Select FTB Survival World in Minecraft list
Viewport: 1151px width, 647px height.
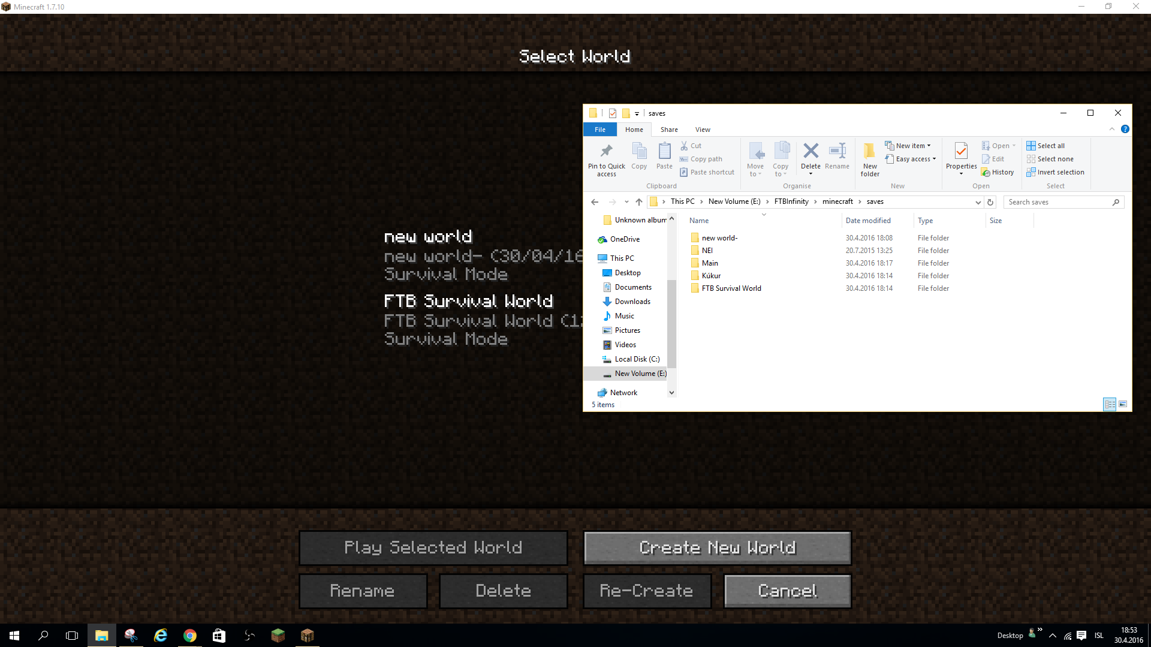483,320
